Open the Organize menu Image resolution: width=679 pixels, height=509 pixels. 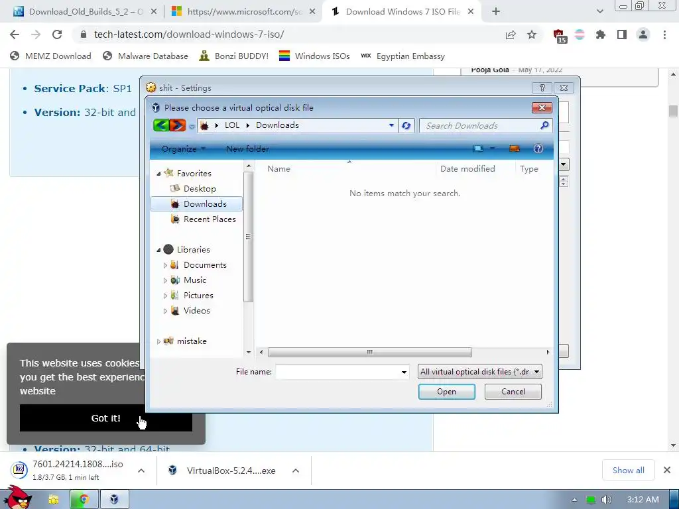coord(183,149)
